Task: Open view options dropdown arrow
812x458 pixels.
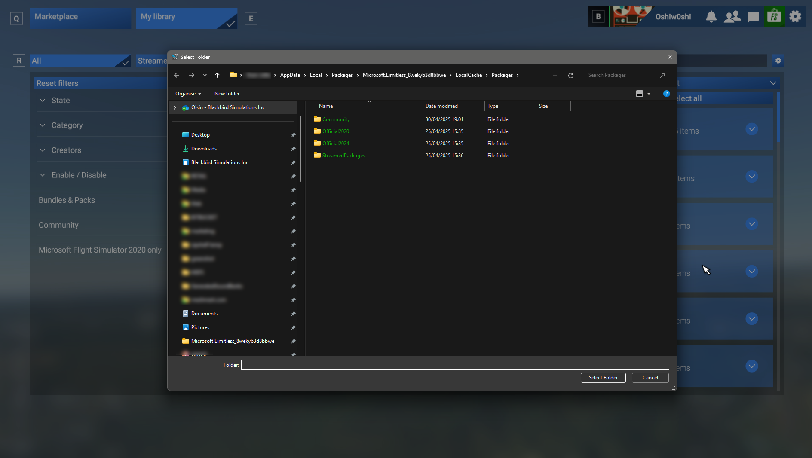Action: click(649, 94)
